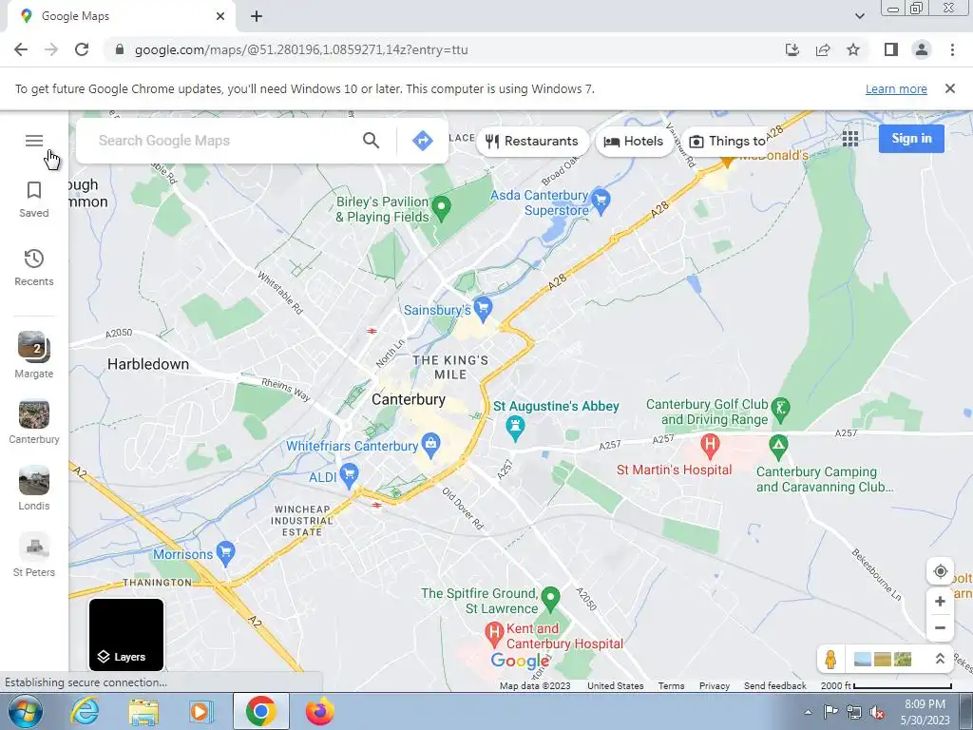Click the United States region link

(616, 686)
